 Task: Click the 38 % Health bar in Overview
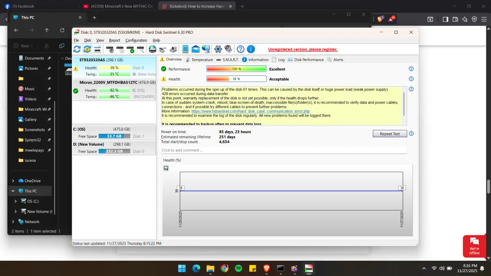point(236,79)
